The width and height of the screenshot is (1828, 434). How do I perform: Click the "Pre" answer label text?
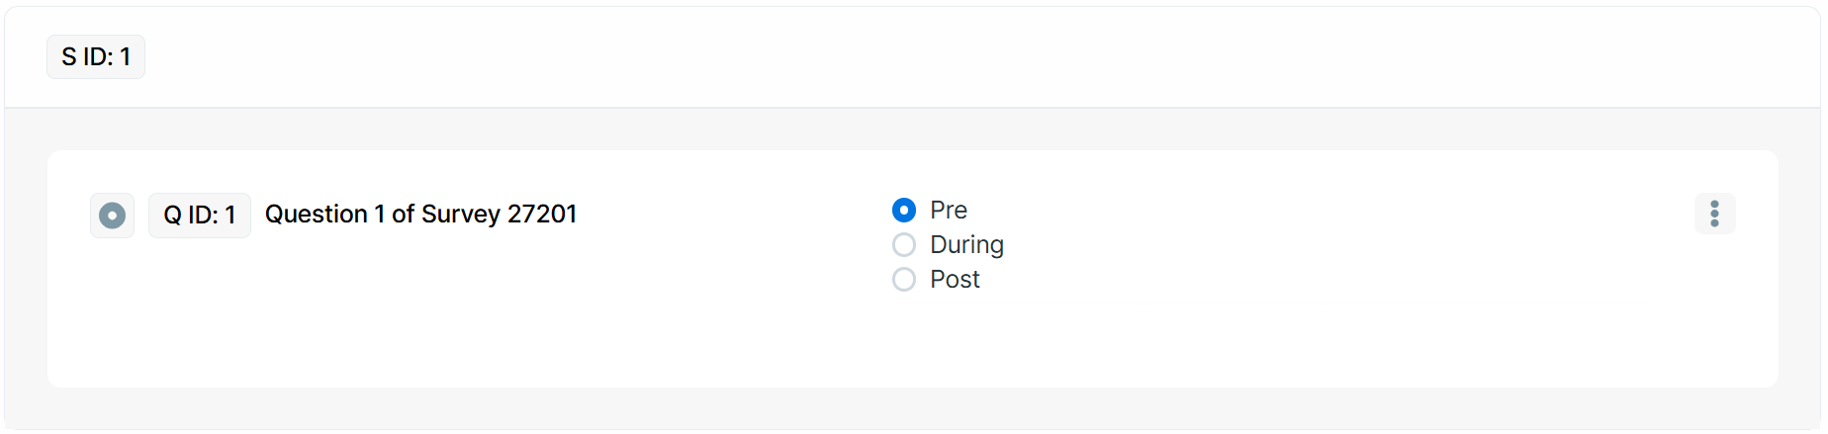948,211
